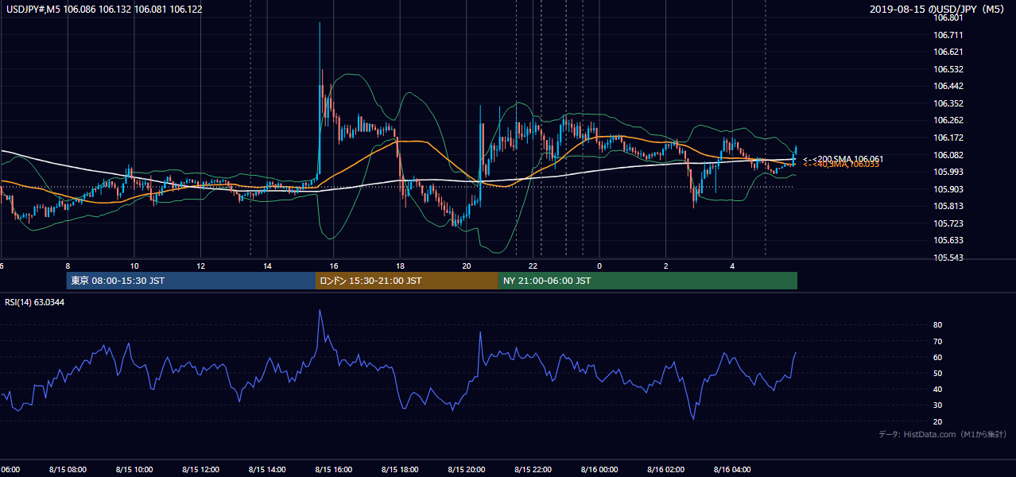Click price axis value 106.621
Screen dimensions: 1016x477
pos(949,52)
